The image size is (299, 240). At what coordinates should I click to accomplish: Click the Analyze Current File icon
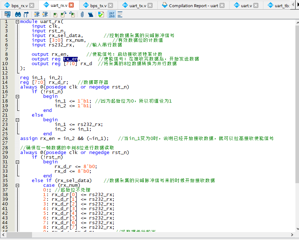[x=101, y=14]
